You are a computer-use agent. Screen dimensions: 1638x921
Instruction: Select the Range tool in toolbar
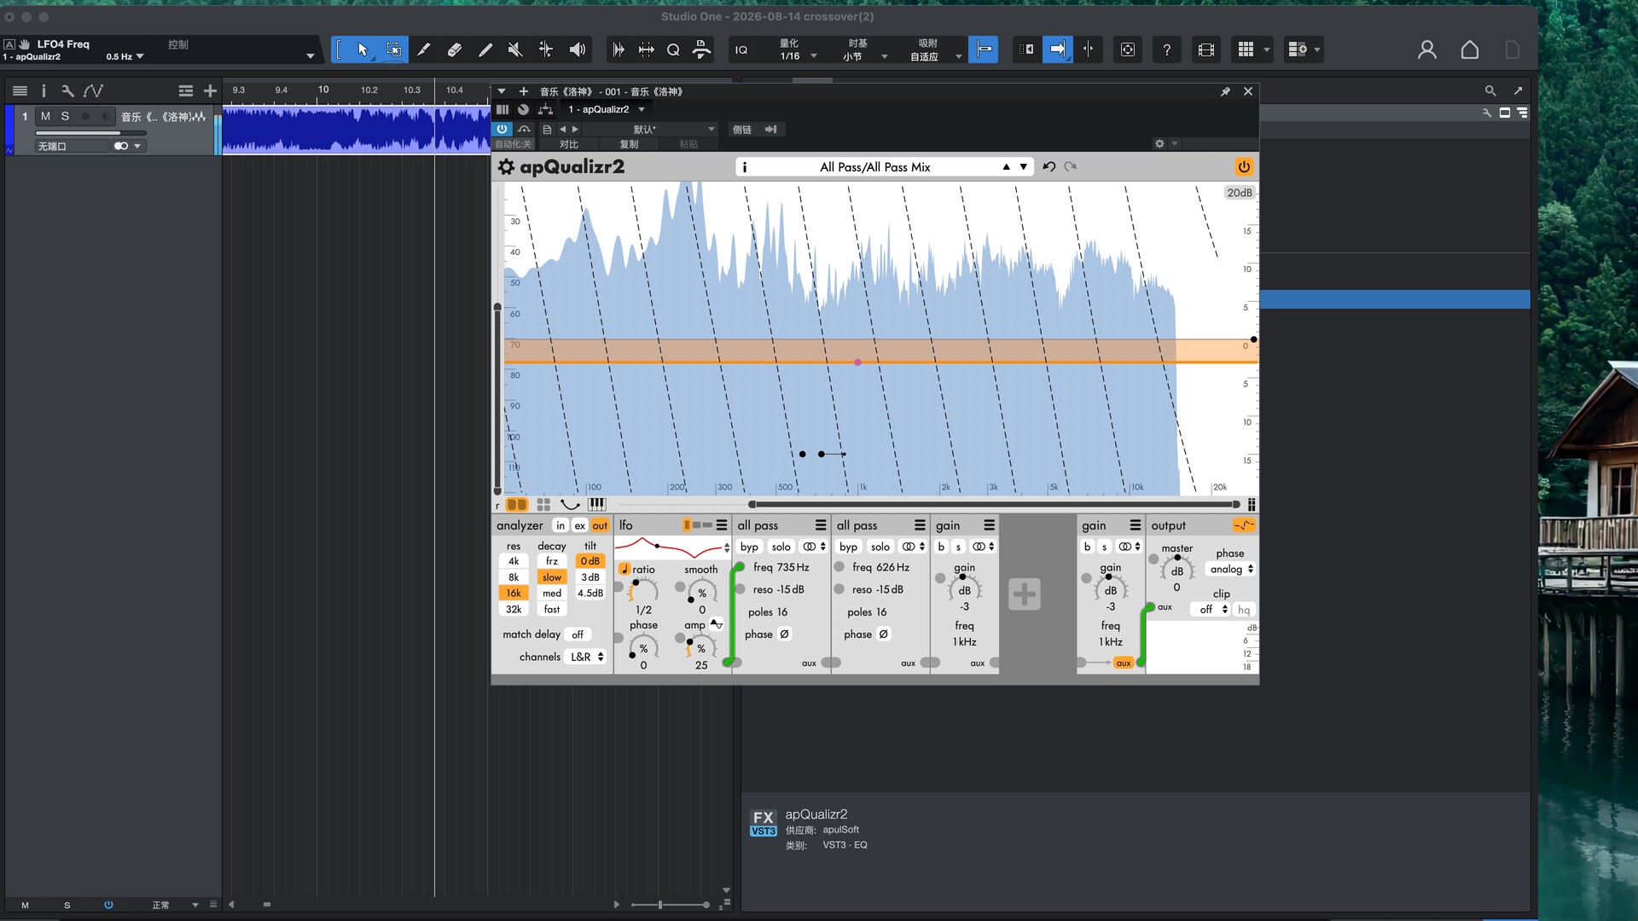coord(393,49)
